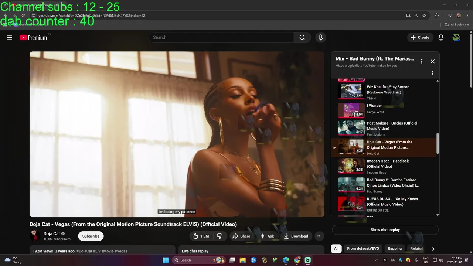The height and width of the screenshot is (266, 473).
Task: Click the install app icon in address bar
Action: tap(408, 16)
